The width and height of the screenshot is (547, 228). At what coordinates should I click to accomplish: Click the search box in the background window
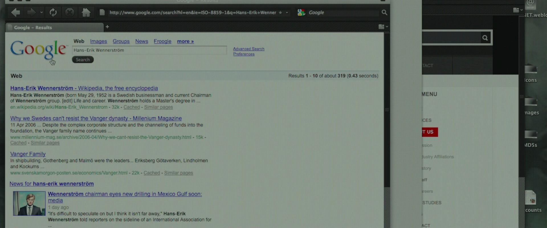click(x=451, y=38)
